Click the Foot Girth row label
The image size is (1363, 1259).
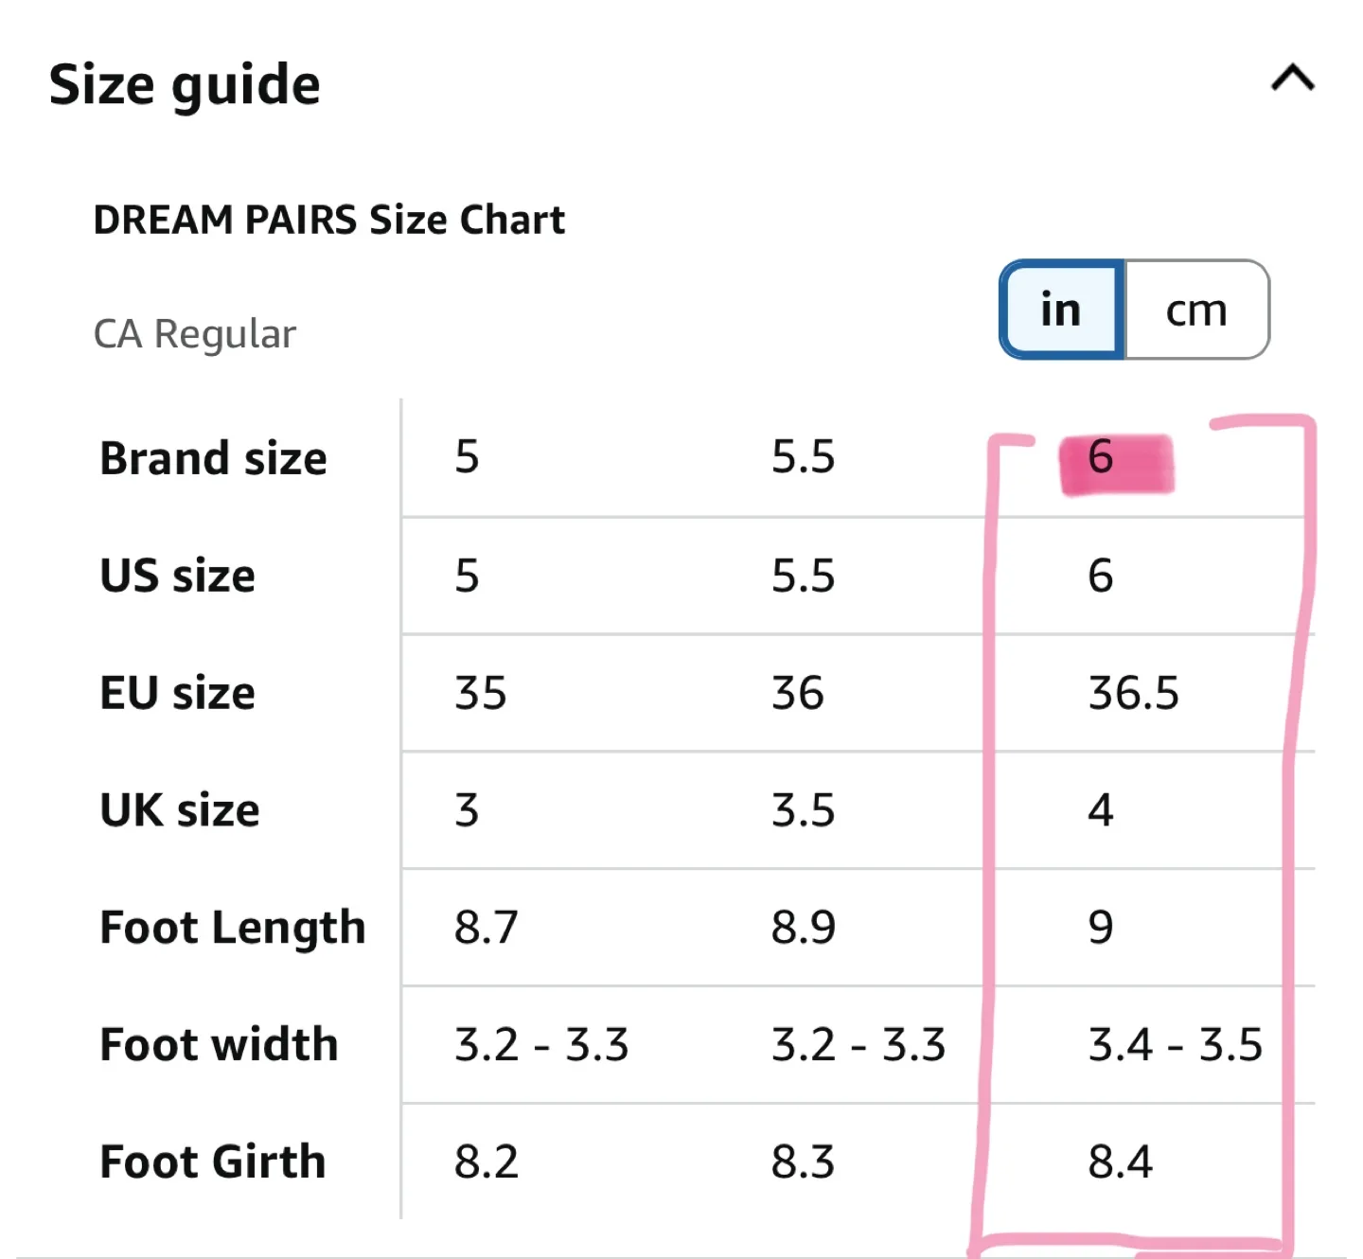(211, 1161)
